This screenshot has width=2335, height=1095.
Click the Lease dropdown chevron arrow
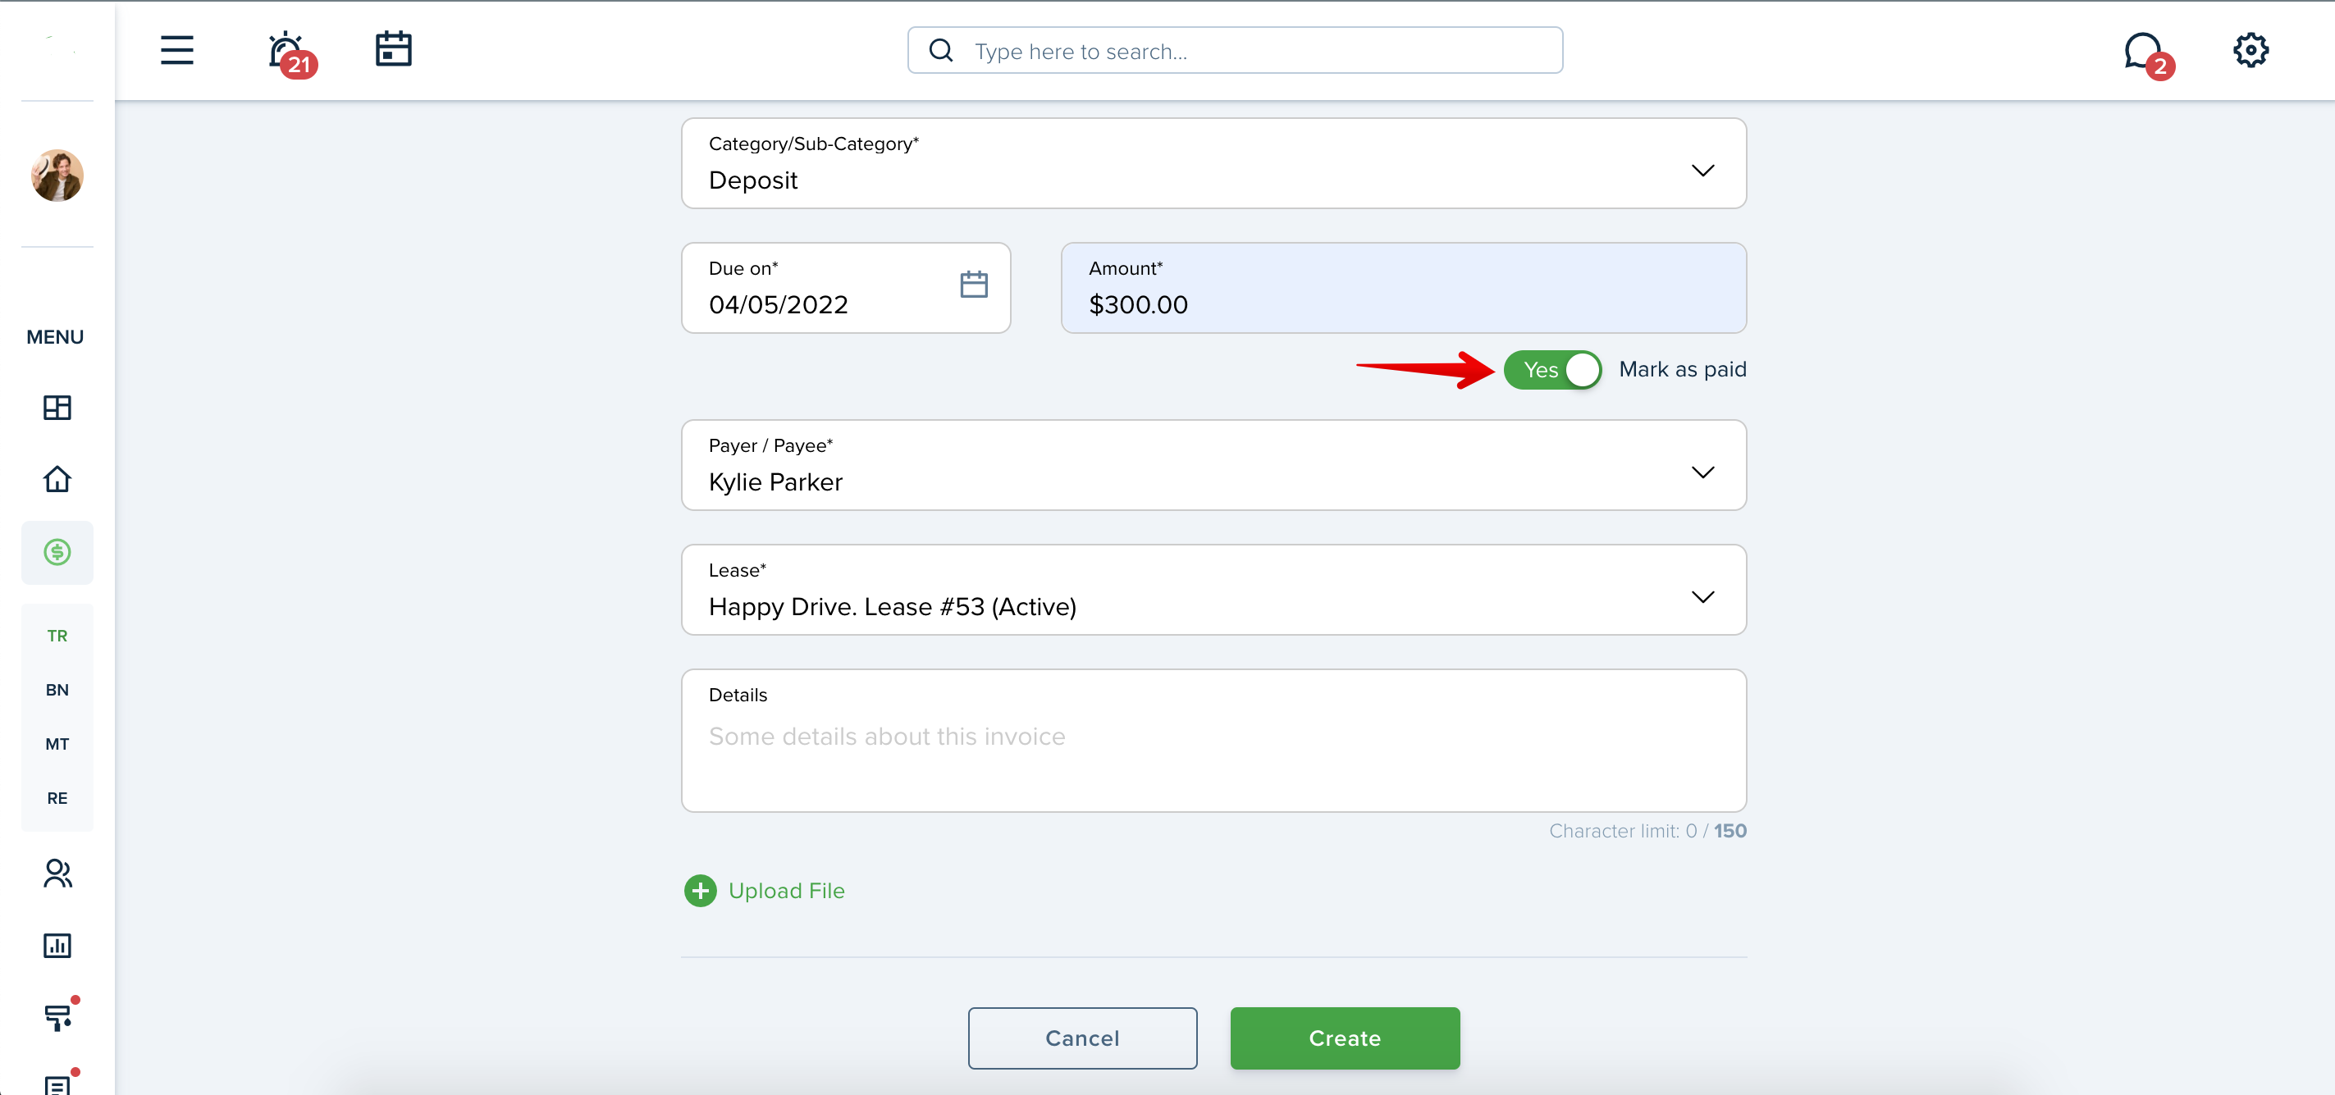tap(1702, 597)
